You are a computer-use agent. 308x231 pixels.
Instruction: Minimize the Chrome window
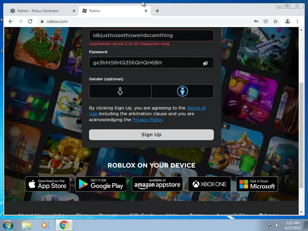pos(279,6)
